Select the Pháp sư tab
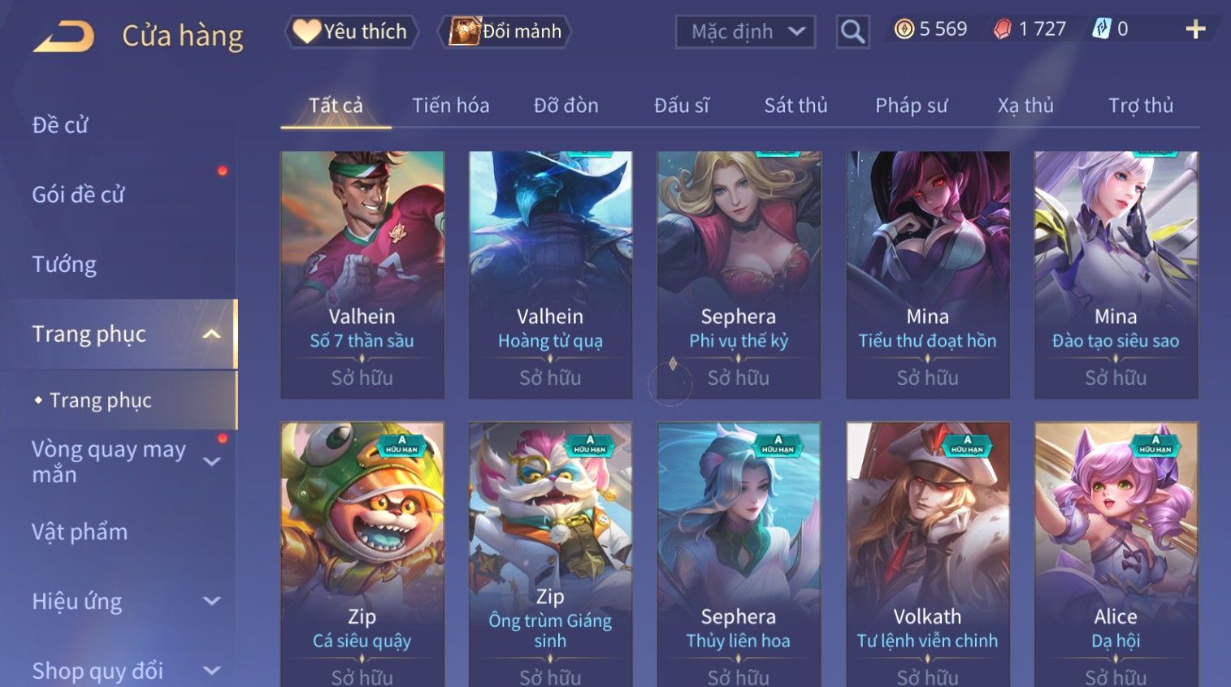The height and width of the screenshot is (687, 1231). coord(911,106)
